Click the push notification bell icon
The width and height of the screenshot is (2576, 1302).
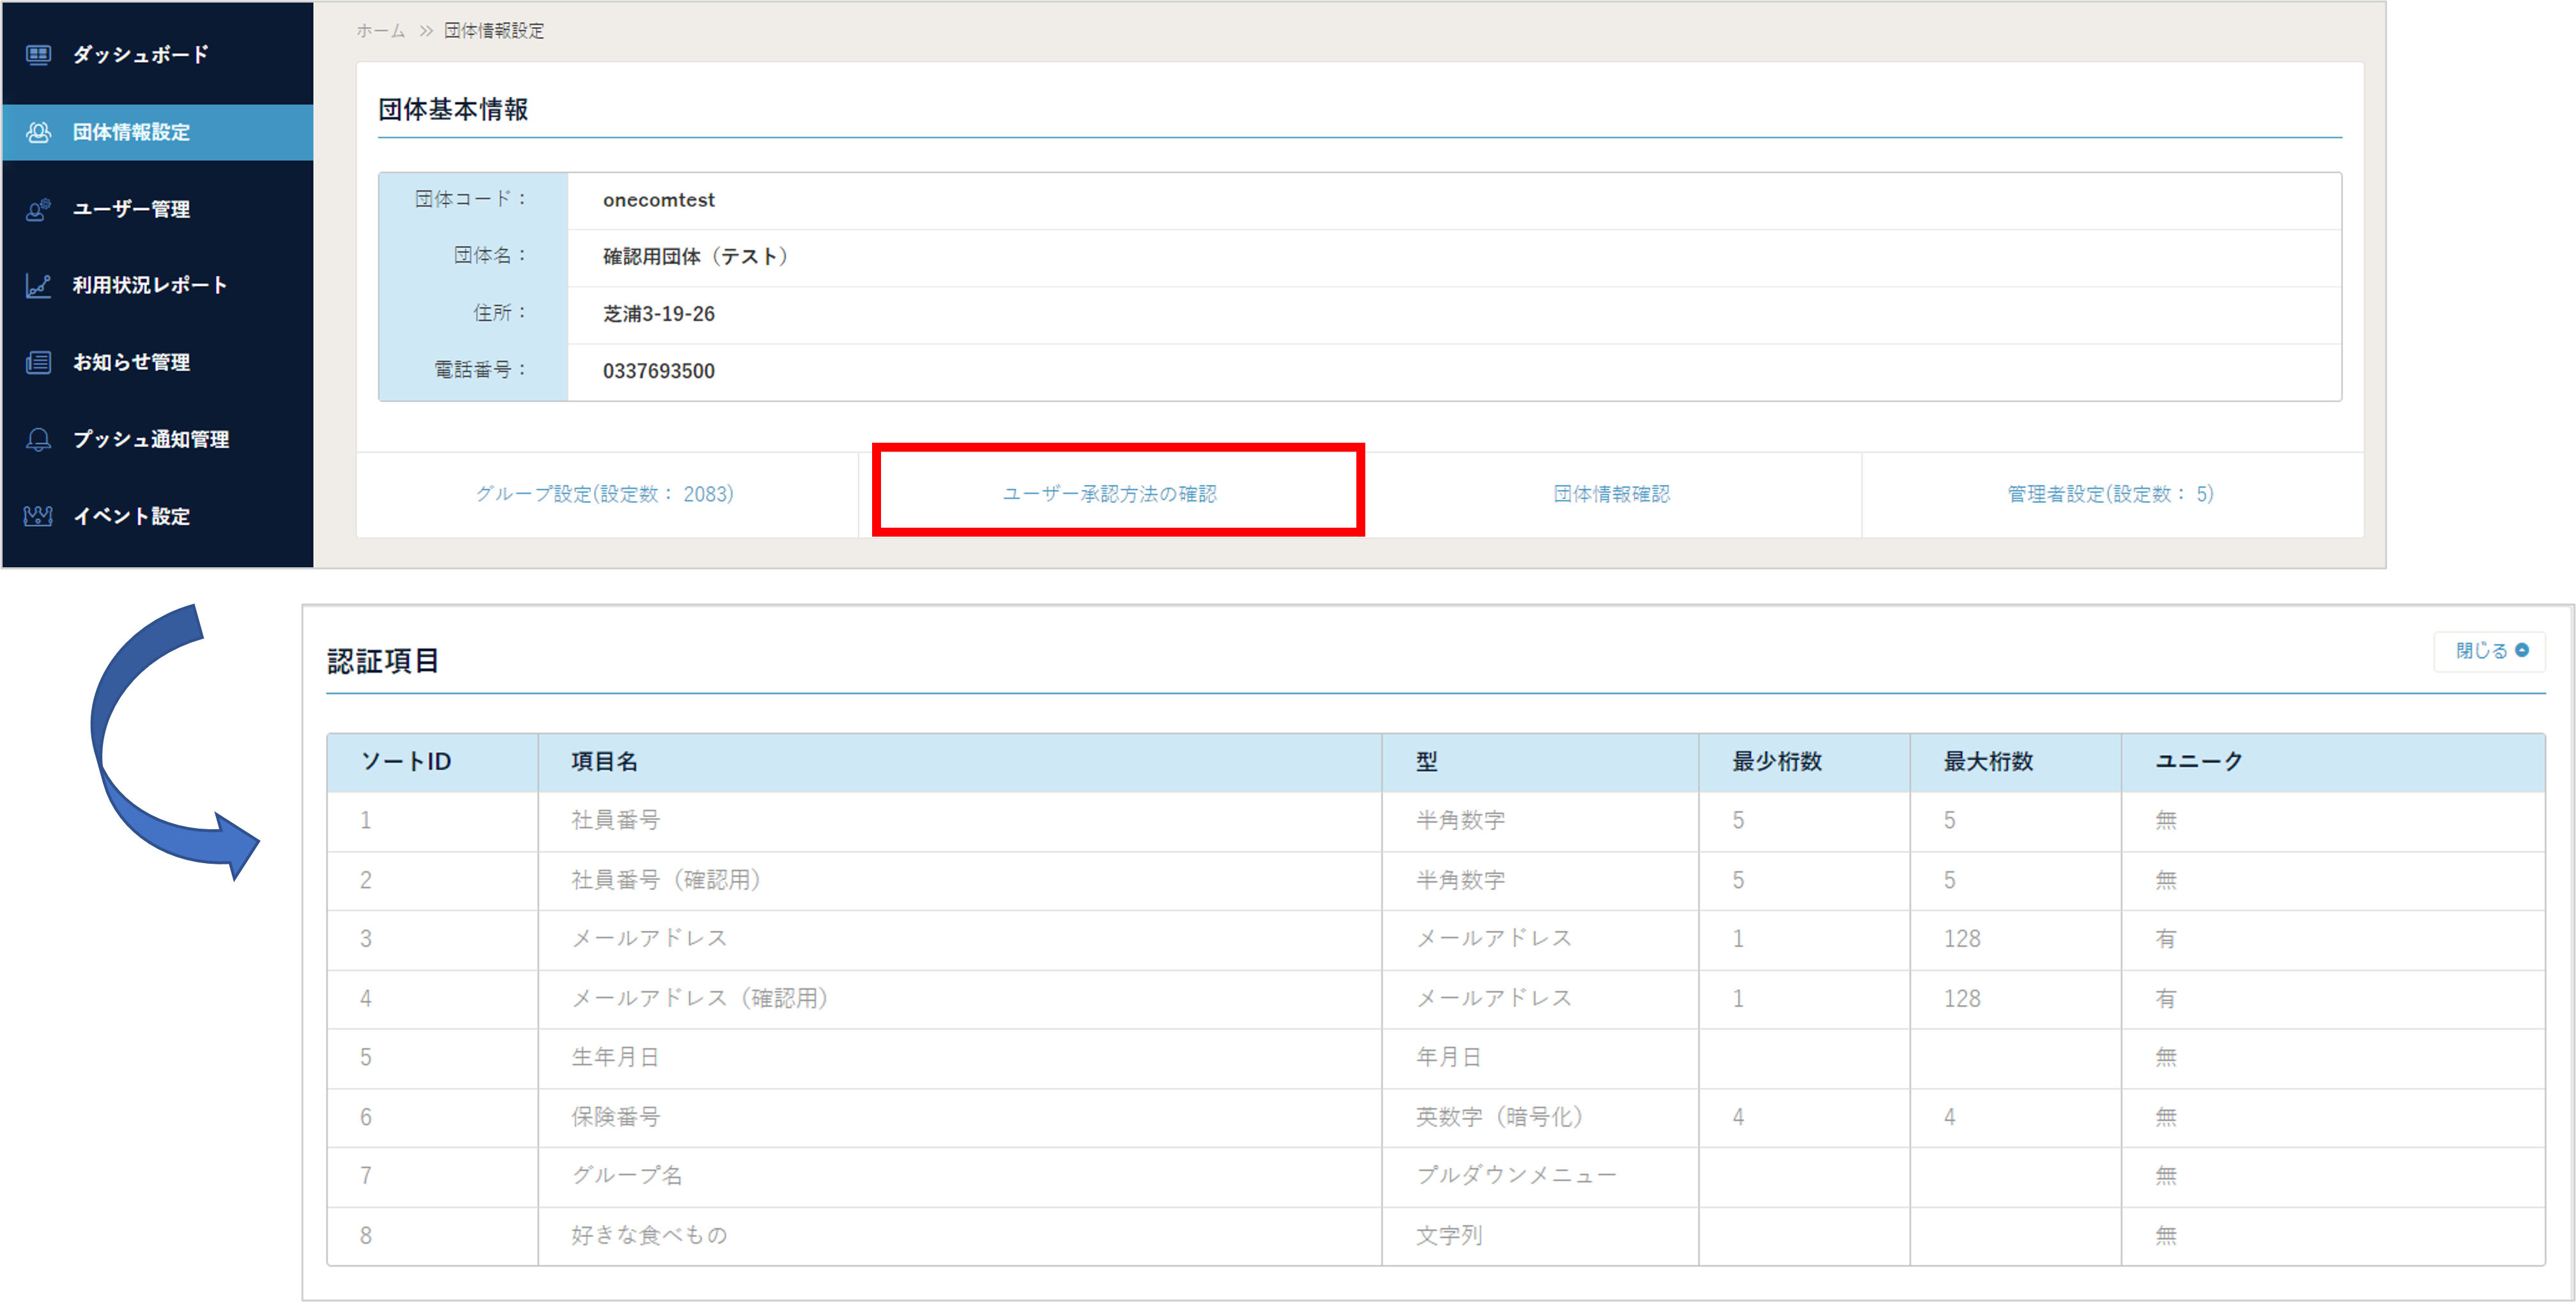click(38, 439)
